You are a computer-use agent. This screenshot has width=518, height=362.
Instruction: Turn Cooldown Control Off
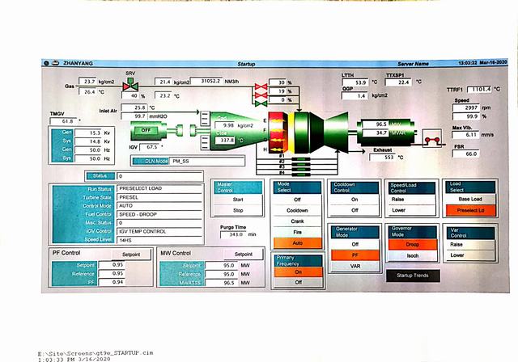(x=355, y=210)
